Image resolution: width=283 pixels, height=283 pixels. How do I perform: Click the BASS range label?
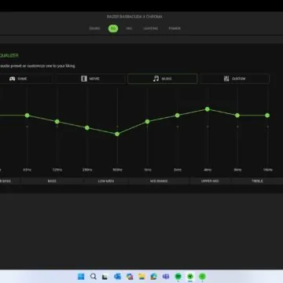(x=52, y=181)
